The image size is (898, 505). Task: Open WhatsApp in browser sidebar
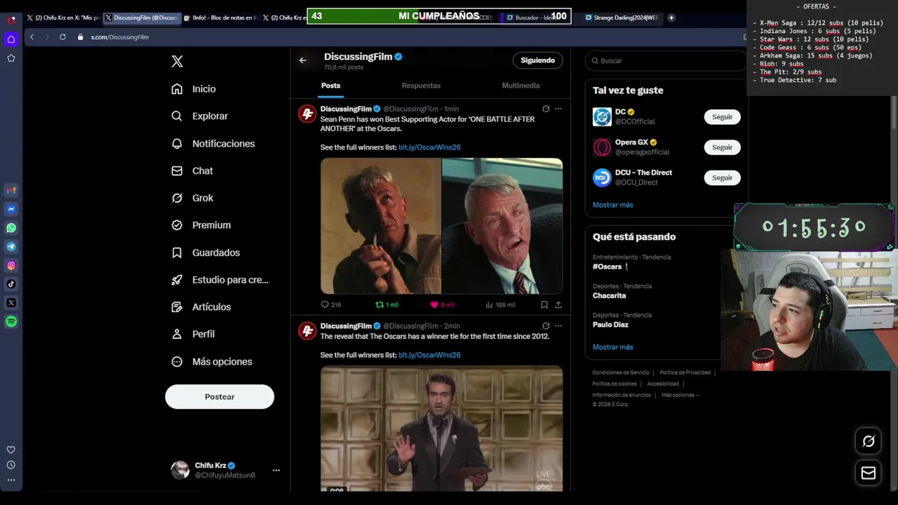11,228
